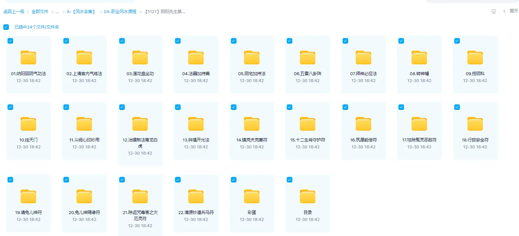The height and width of the screenshot is (236, 519).
Task: Open the 01.纳阳回阴气功法 folder icon
Action: (x=28, y=58)
